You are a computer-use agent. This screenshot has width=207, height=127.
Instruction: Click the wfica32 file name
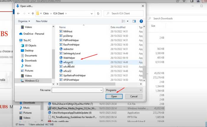coord(67,71)
